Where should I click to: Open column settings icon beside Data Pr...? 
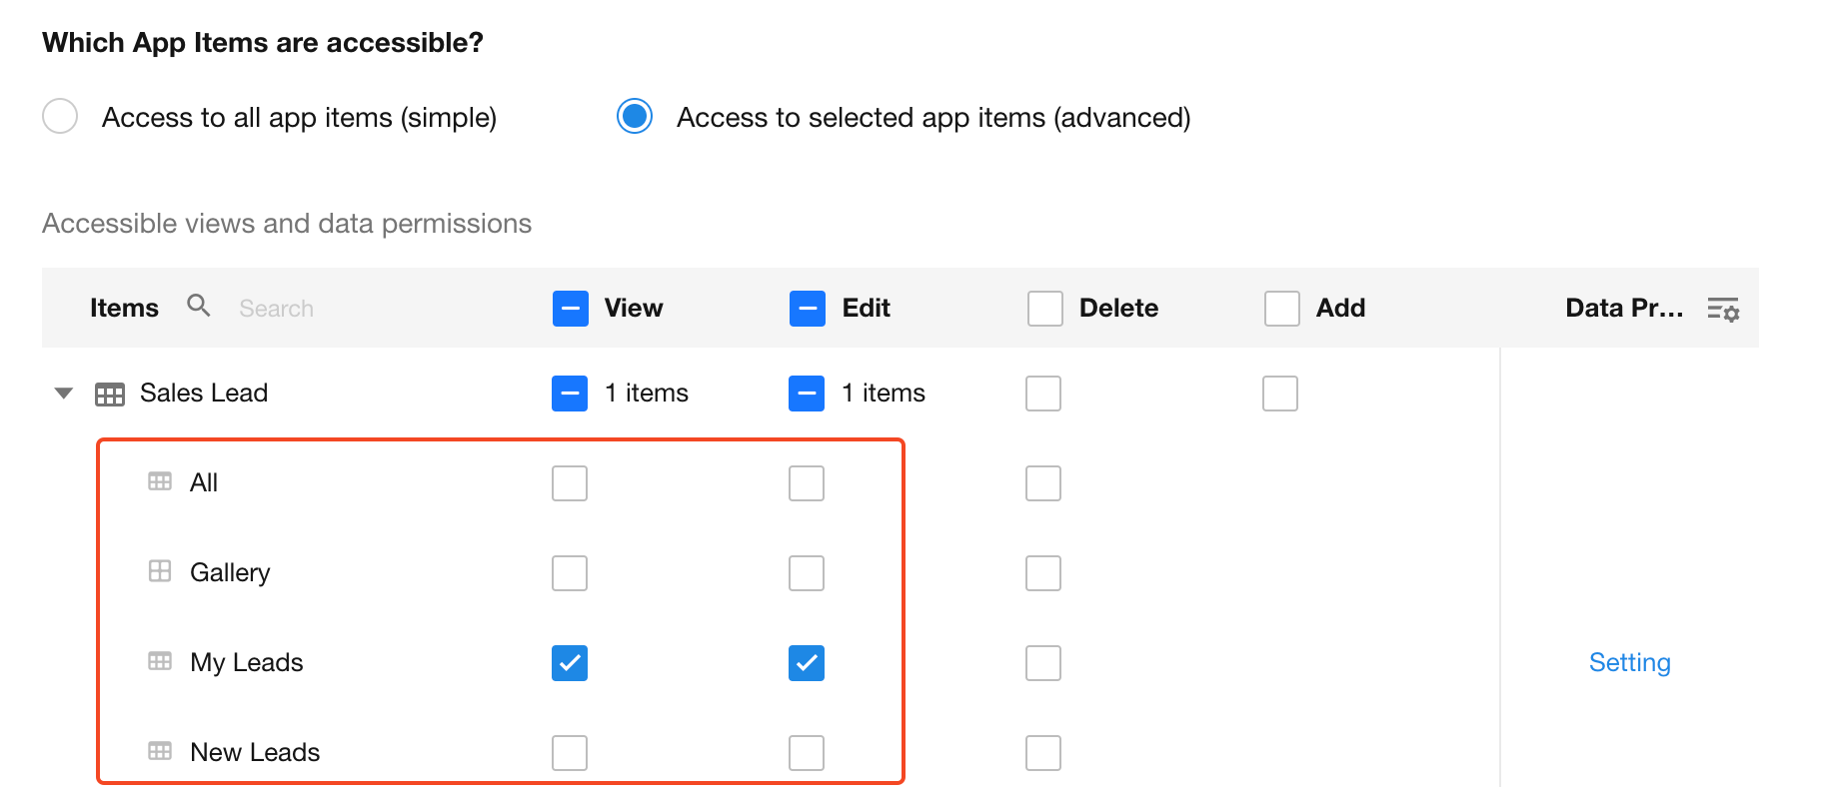(x=1723, y=309)
